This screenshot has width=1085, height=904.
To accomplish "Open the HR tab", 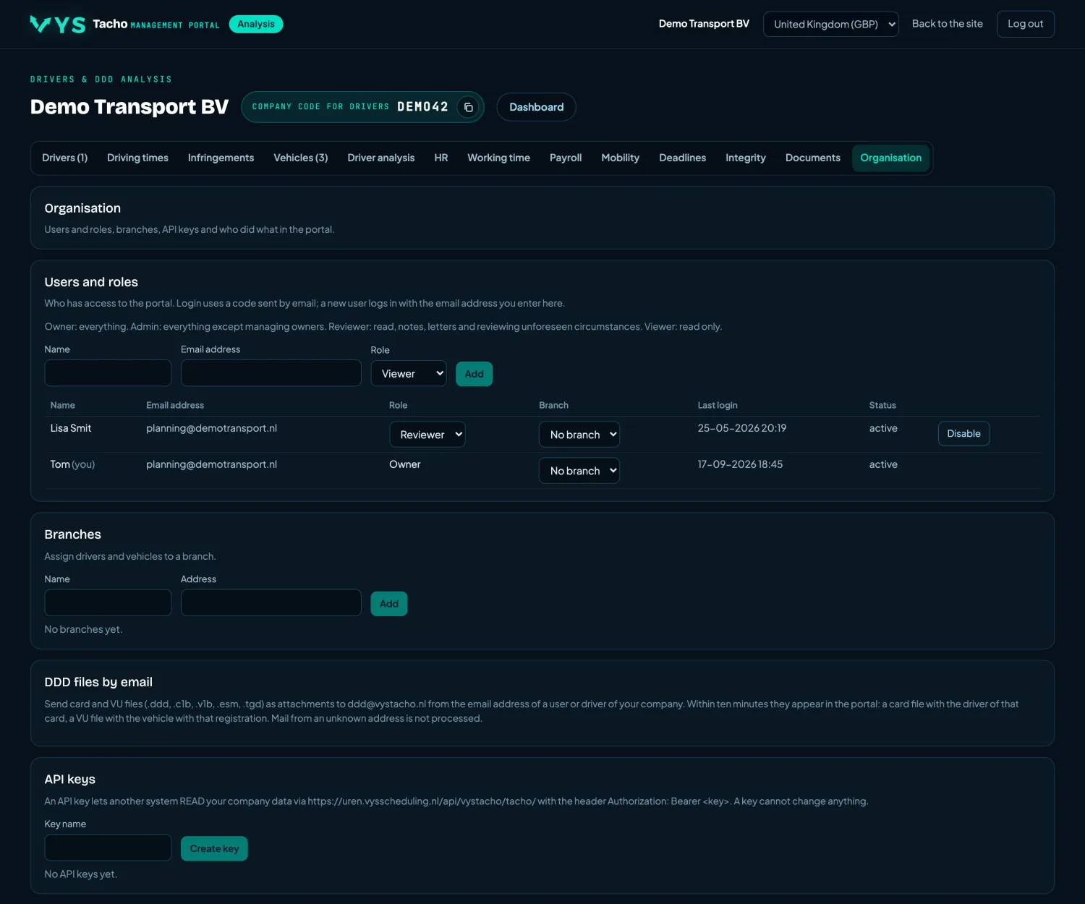I will click(x=441, y=158).
